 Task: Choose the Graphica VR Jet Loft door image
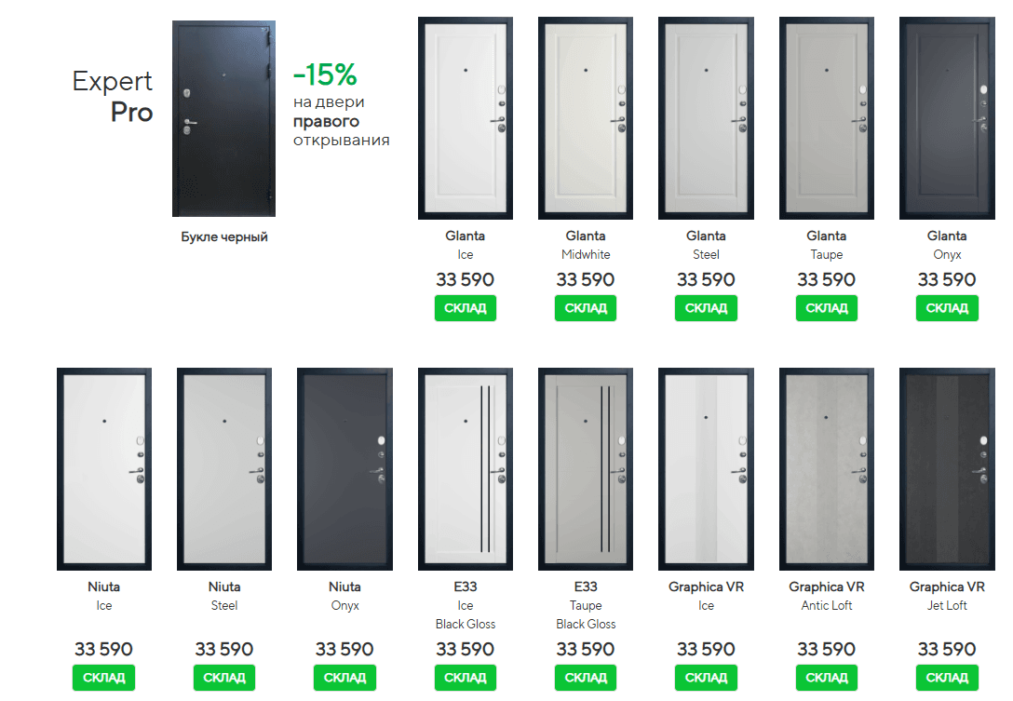coord(947,469)
